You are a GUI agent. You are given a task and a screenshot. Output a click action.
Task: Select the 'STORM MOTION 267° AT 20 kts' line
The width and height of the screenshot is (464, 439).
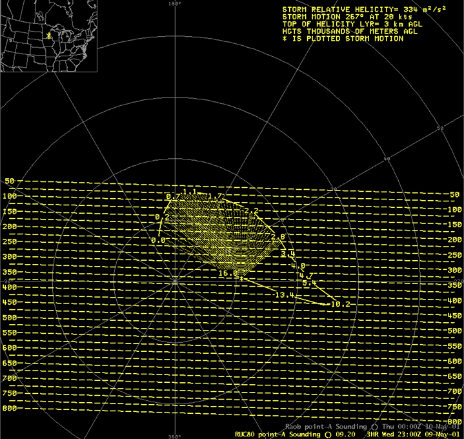pyautogui.click(x=347, y=17)
